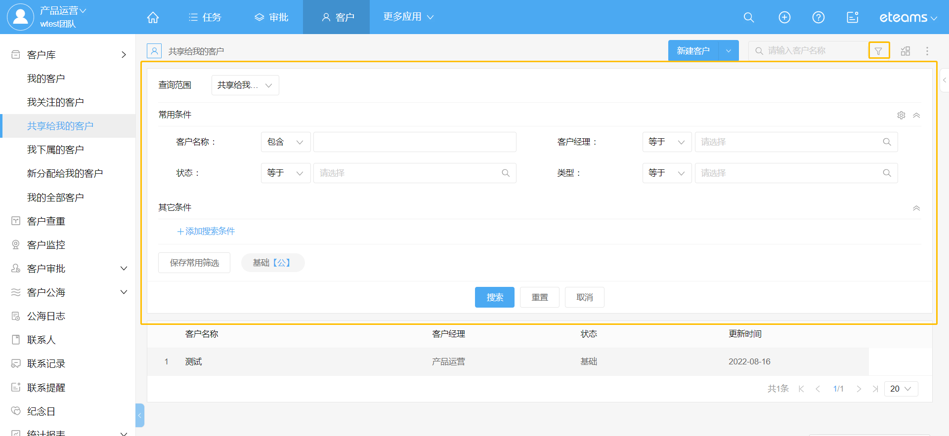This screenshot has width=949, height=436.
Task: Click the 搜索 button
Action: [494, 297]
